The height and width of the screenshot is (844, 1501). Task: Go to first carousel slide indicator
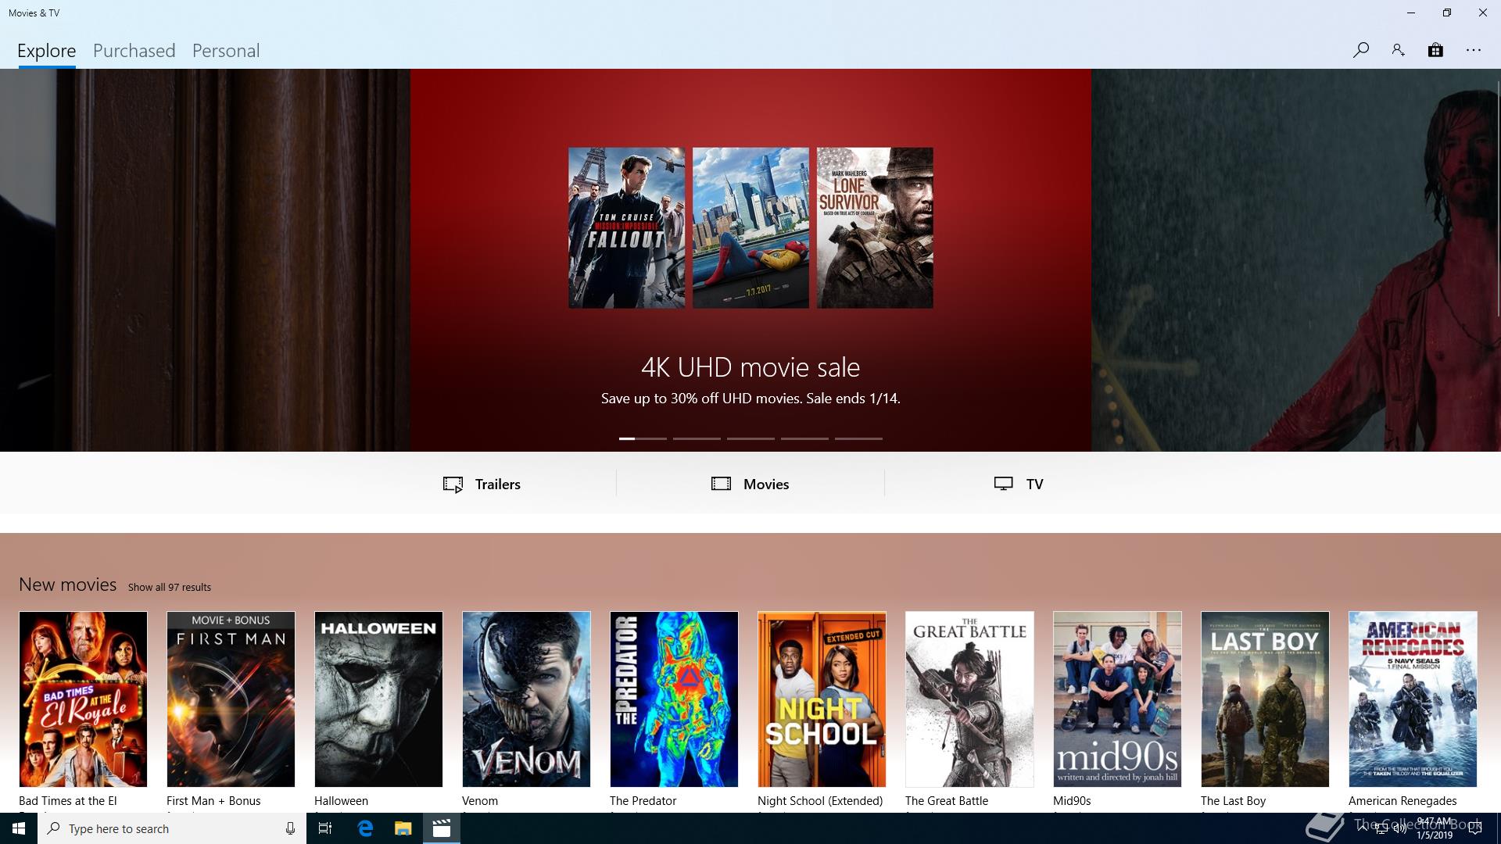[643, 438]
